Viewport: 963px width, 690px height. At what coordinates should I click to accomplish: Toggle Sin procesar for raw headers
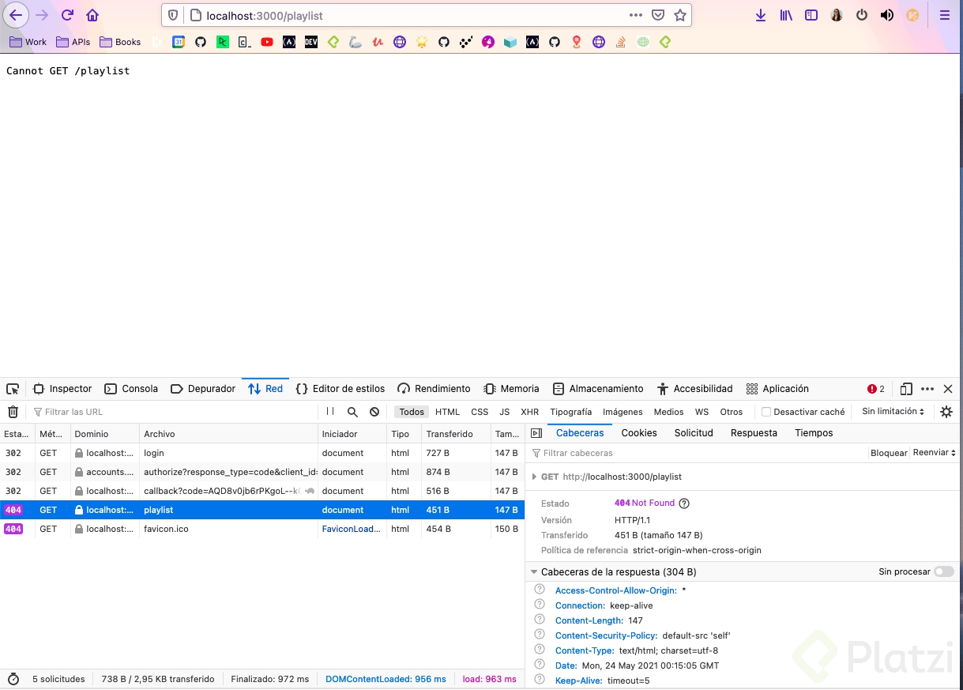coord(944,571)
